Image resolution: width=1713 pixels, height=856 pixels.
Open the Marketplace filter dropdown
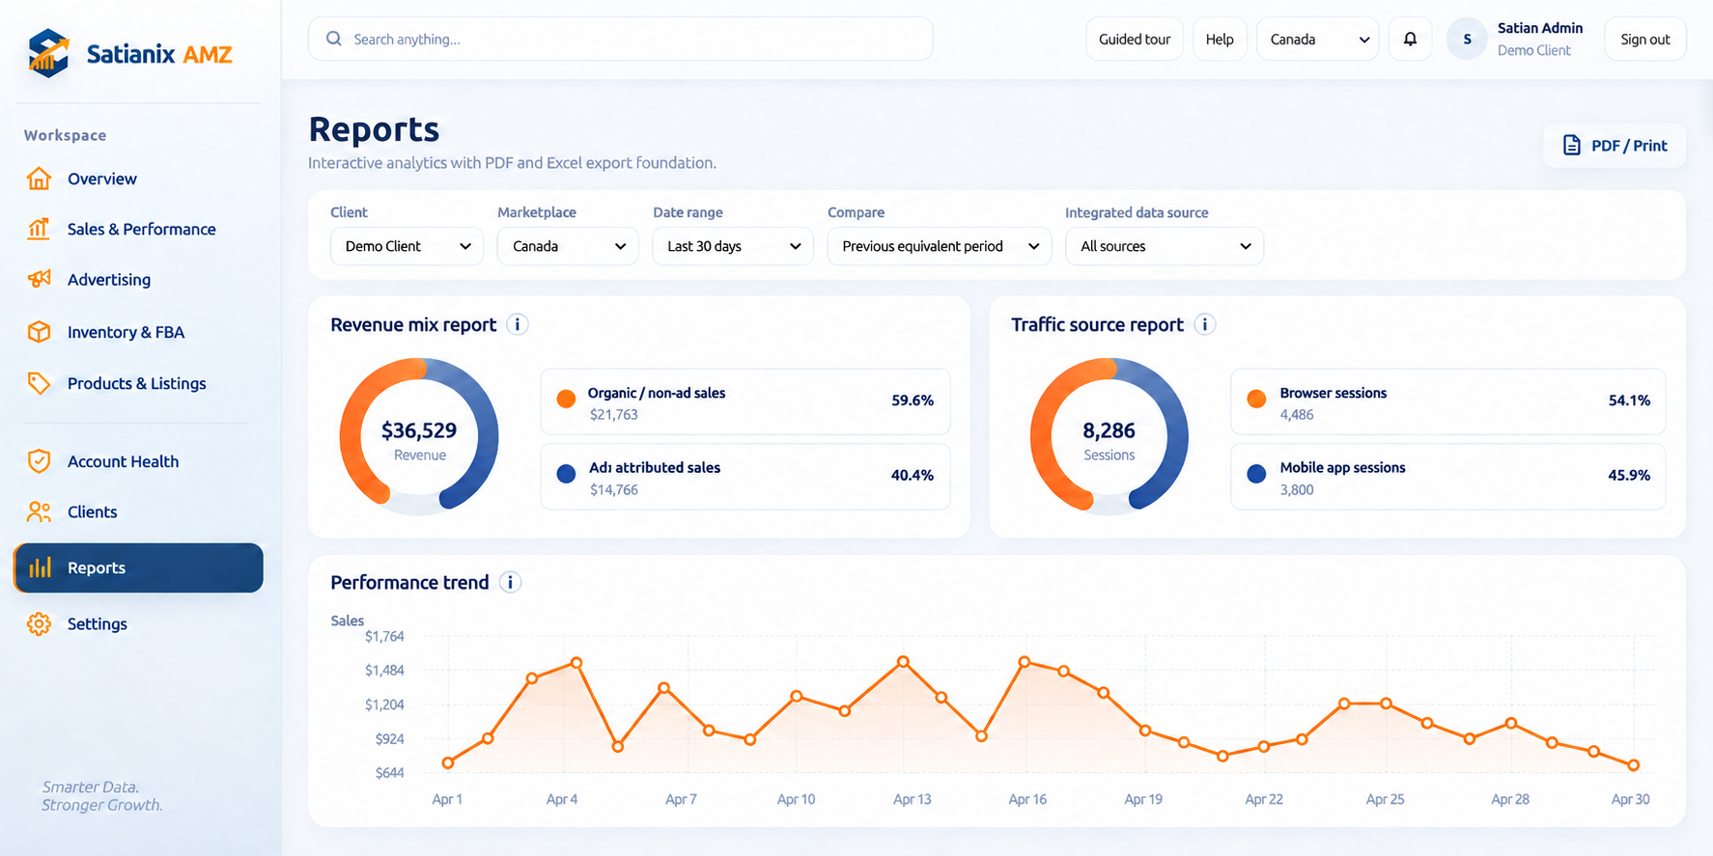tap(568, 246)
